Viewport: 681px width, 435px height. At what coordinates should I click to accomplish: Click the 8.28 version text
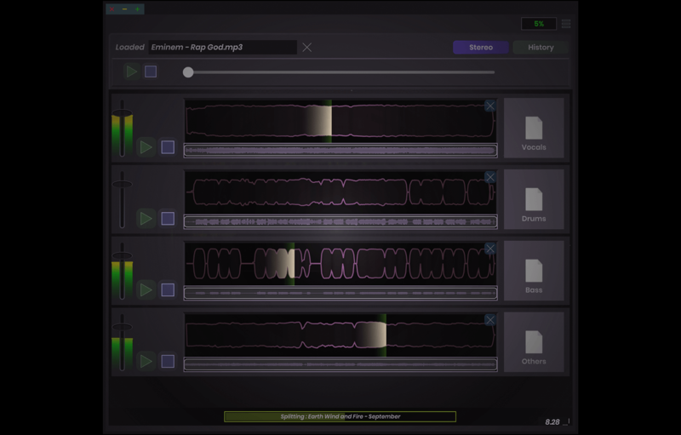tap(552, 422)
